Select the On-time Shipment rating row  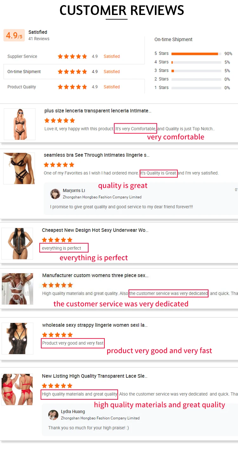point(74,72)
